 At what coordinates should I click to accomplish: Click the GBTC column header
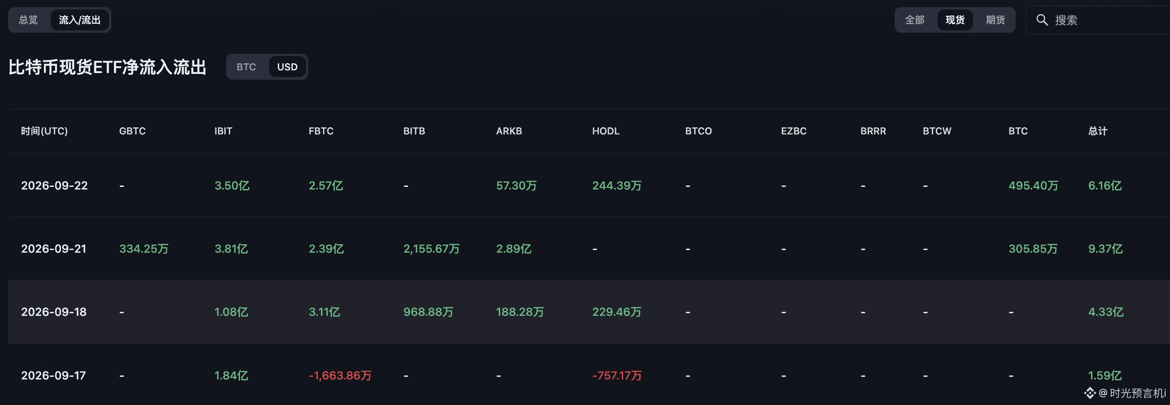coord(132,131)
